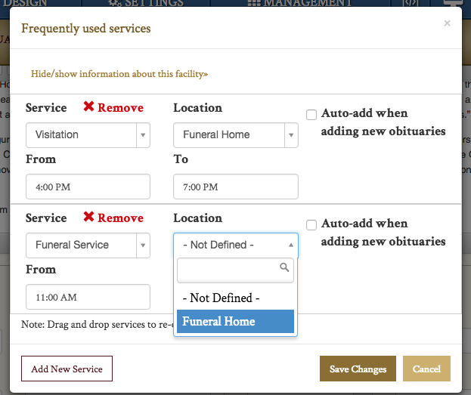Viewport: 471px width, 395px height.
Task: Click Save Changes button
Action: tap(358, 369)
